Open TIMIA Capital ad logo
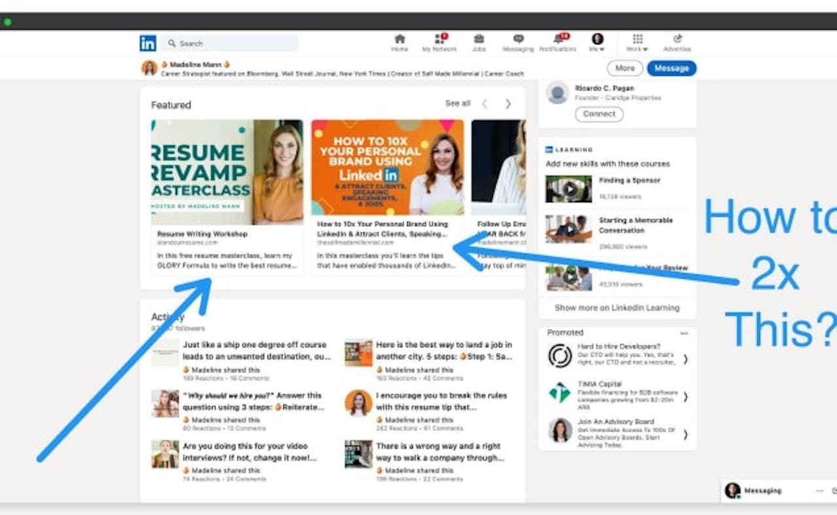Viewport: 837px width, 515px height. [560, 393]
